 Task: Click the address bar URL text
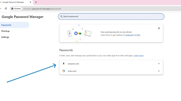point(42,9)
